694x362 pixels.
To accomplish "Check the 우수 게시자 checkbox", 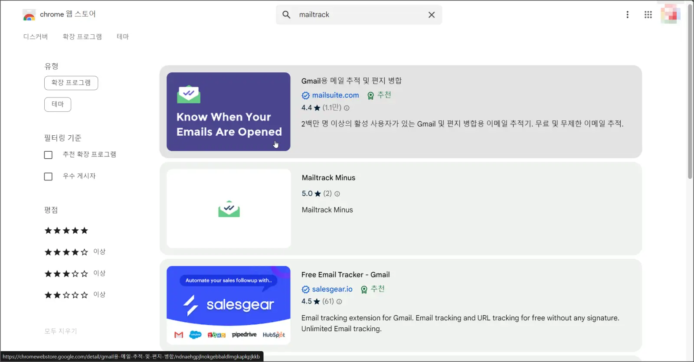I will (48, 176).
